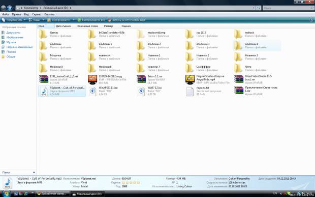The height and width of the screenshot is (197, 315).
Task: Open the Windows Start orb
Action: point(6,193)
